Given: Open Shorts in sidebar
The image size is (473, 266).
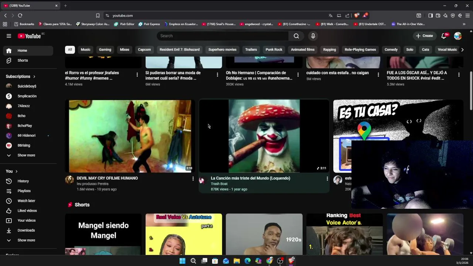Looking at the screenshot, I should [x=28, y=60].
